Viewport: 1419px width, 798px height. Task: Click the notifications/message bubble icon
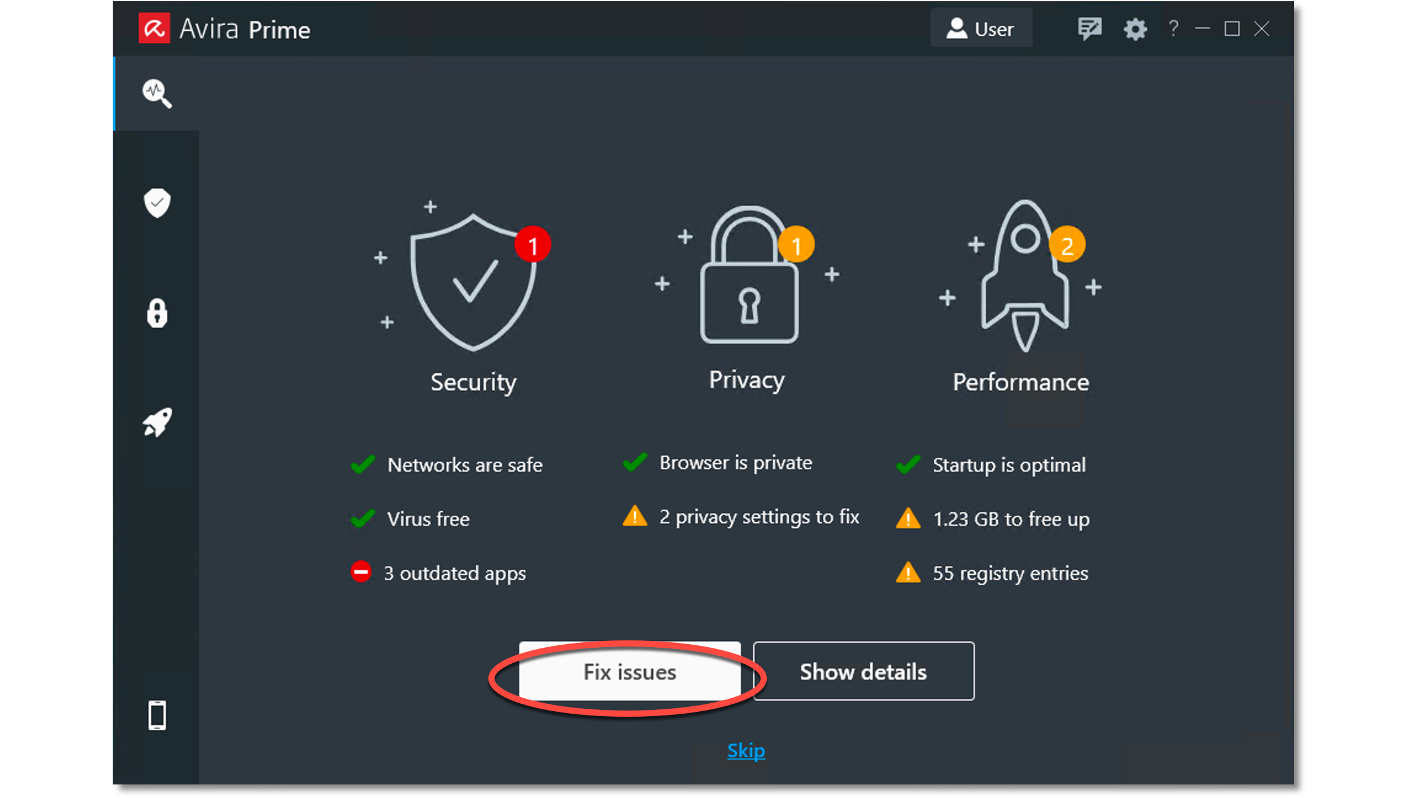click(1090, 28)
